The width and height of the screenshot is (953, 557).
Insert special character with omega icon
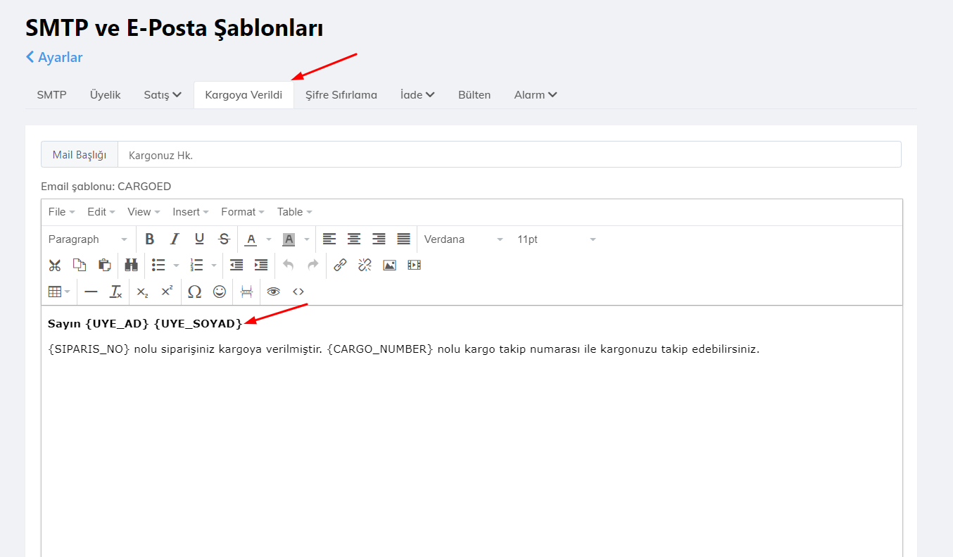(x=194, y=292)
